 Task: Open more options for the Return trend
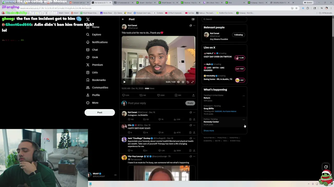pos(244,96)
